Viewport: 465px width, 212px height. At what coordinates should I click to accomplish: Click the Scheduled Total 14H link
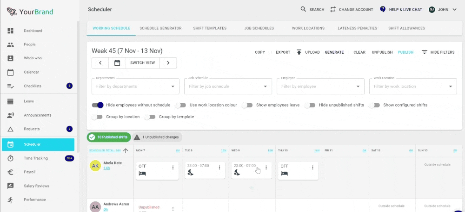coord(105,150)
